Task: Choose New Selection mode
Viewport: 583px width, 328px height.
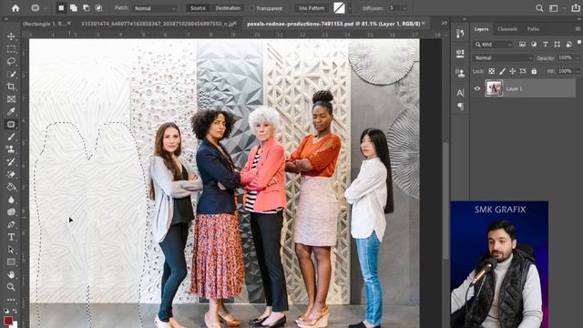Action: click(x=61, y=8)
